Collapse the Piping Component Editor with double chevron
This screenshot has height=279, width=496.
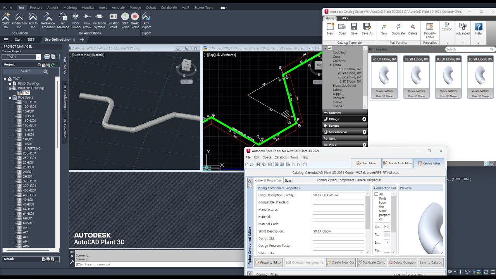click(250, 180)
